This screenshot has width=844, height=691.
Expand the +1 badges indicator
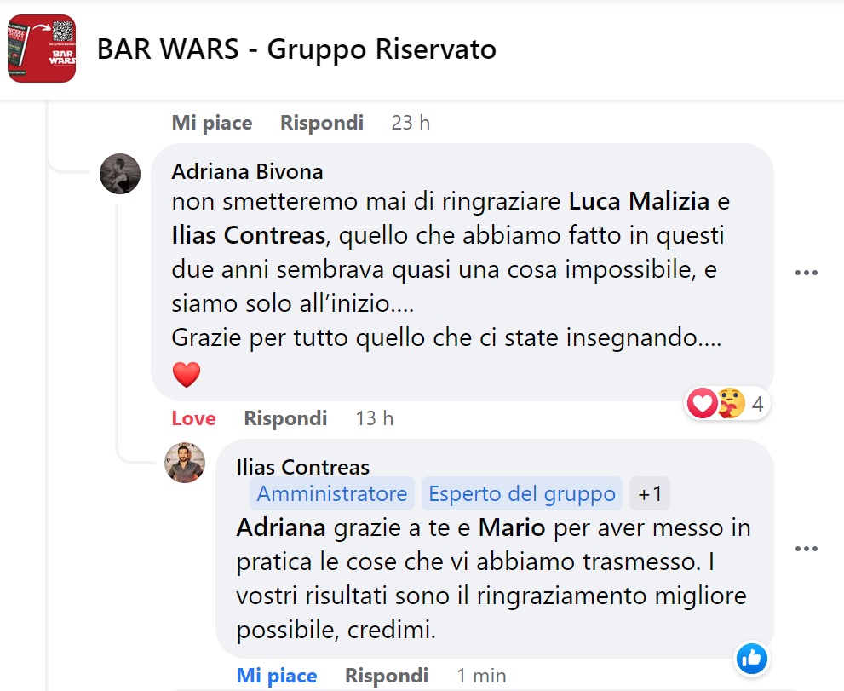pos(650,493)
